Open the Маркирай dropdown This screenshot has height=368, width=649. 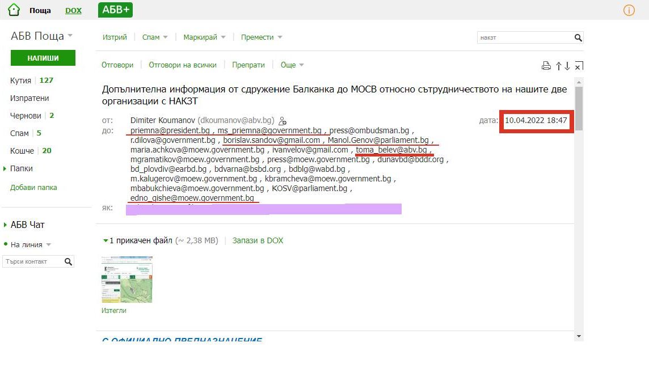204,37
